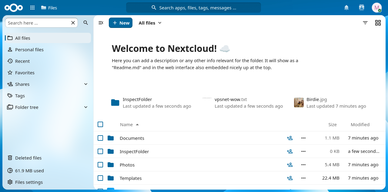Open the Recent view
The image size is (388, 192).
tap(48, 61)
